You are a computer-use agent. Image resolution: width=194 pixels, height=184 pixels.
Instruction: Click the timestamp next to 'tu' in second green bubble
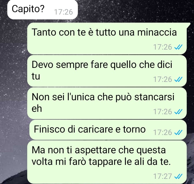(x=162, y=79)
